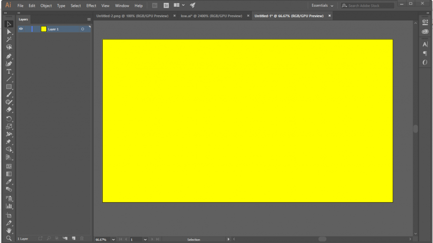
Task: Click the GPU Performance rocket icon
Action: (193, 5)
